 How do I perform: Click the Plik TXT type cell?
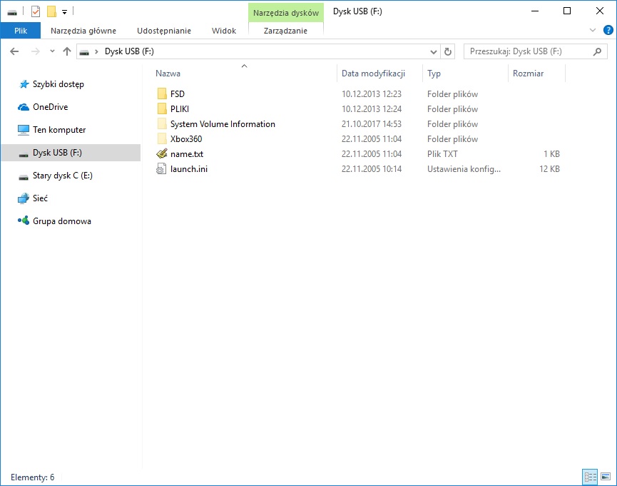(x=442, y=153)
